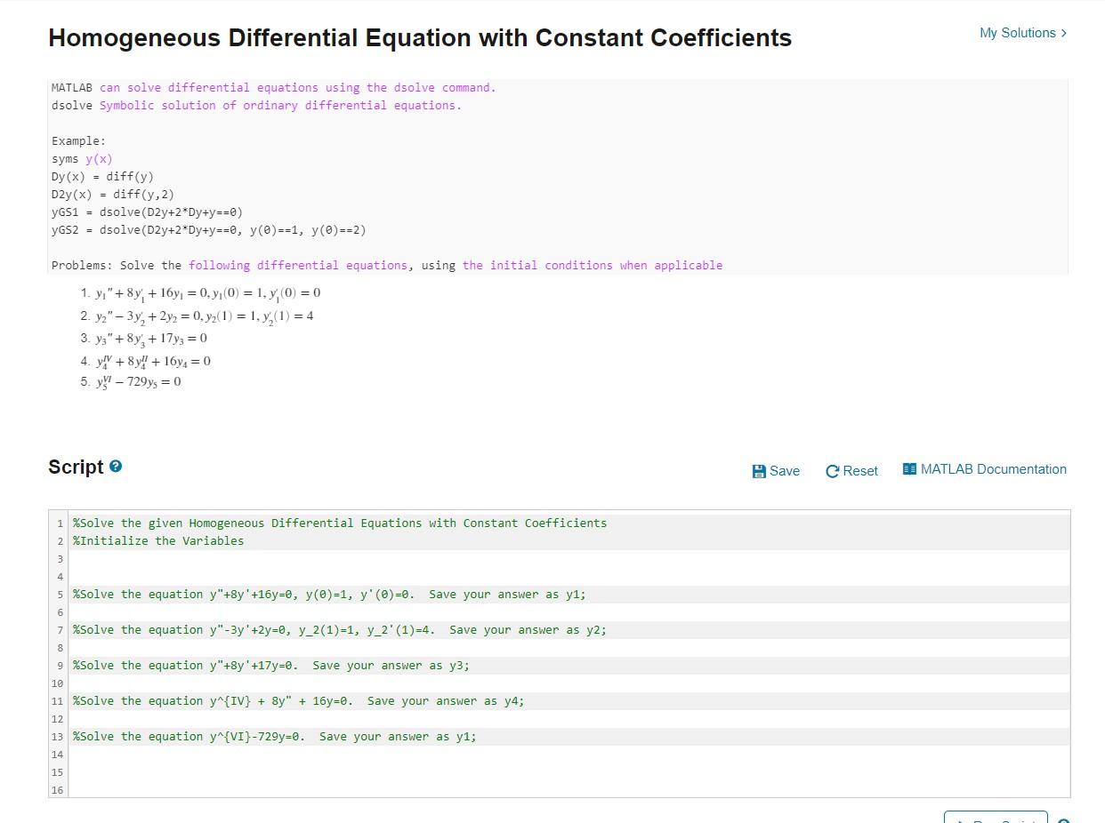The height and width of the screenshot is (823, 1105).
Task: Click the Run Script button
Action: coord(995,820)
